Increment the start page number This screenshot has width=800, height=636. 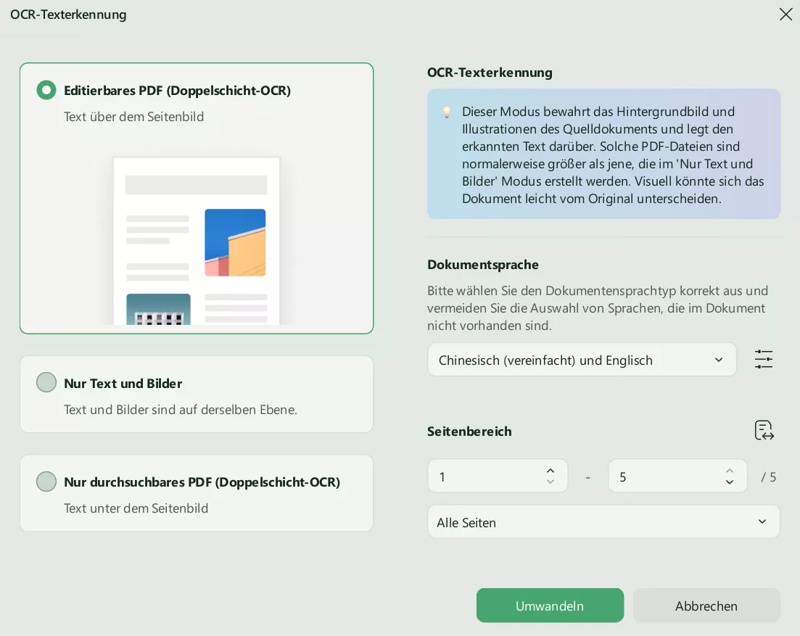point(550,471)
